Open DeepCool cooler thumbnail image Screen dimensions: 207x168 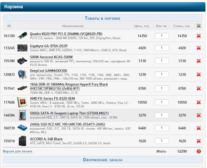coord(22,74)
